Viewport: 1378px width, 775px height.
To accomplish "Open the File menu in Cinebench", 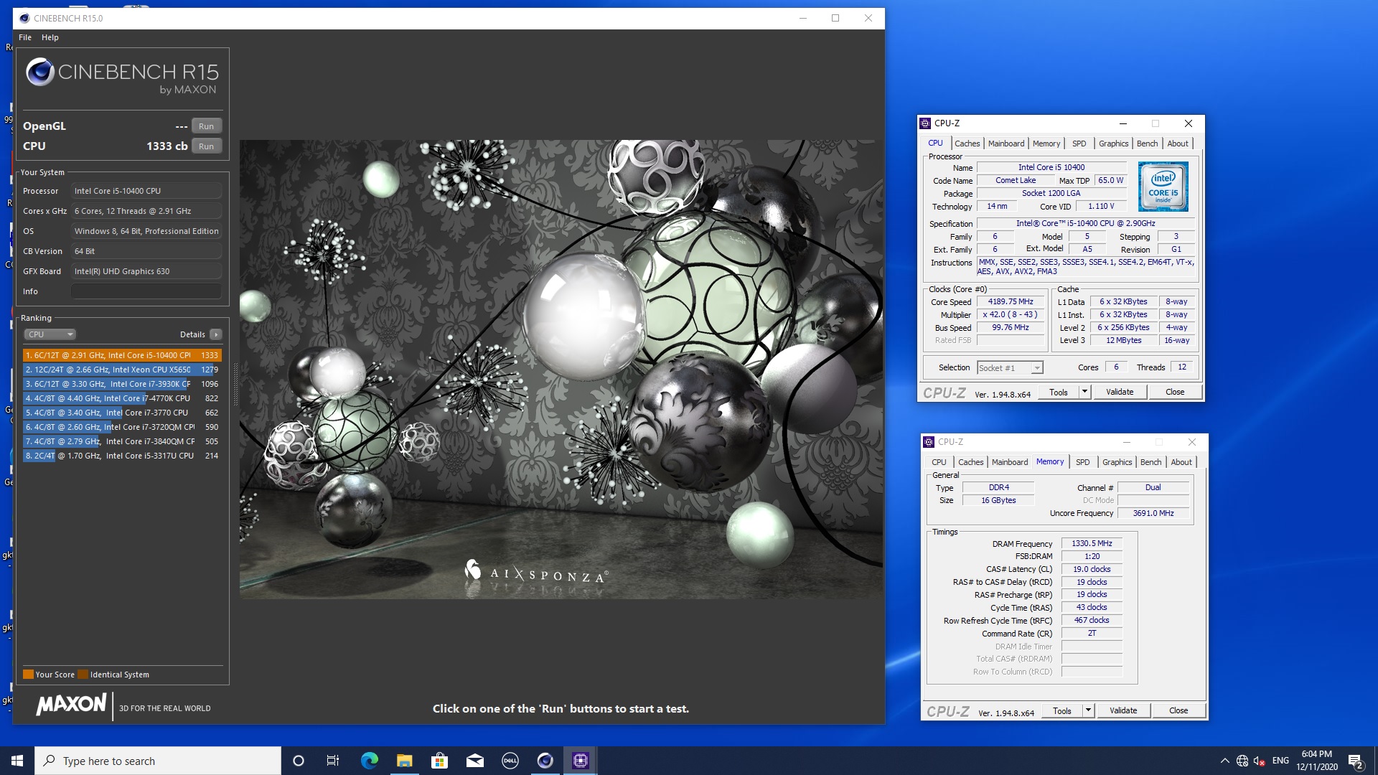I will point(25,37).
